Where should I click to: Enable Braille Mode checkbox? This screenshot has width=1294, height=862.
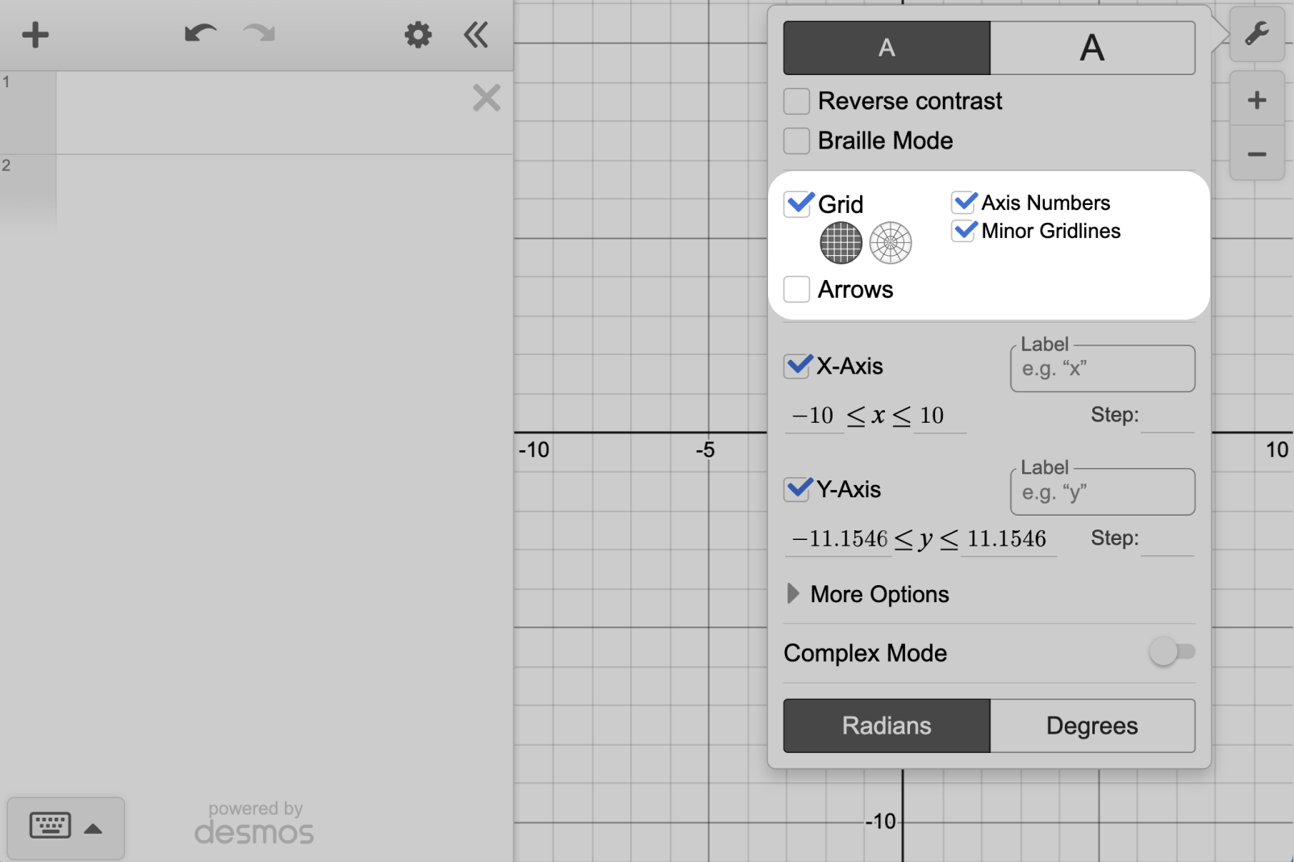point(796,140)
